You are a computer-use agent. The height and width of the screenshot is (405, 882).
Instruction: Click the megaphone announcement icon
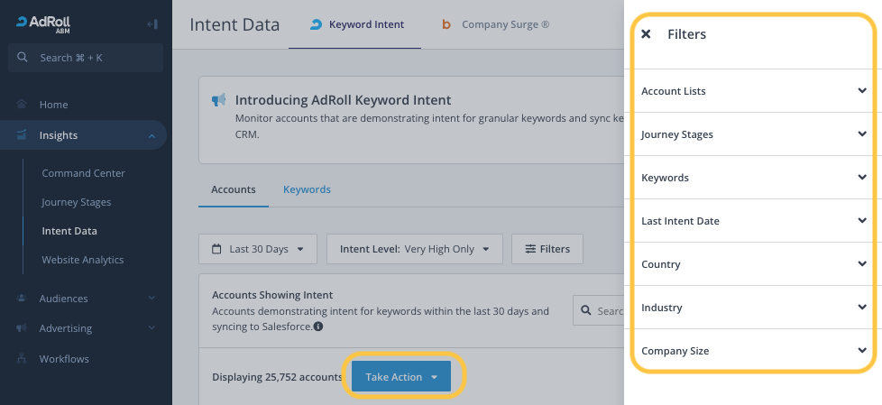coord(218,100)
